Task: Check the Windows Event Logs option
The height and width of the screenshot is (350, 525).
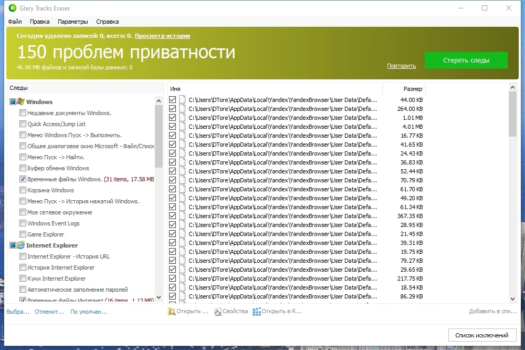Action: (x=23, y=223)
